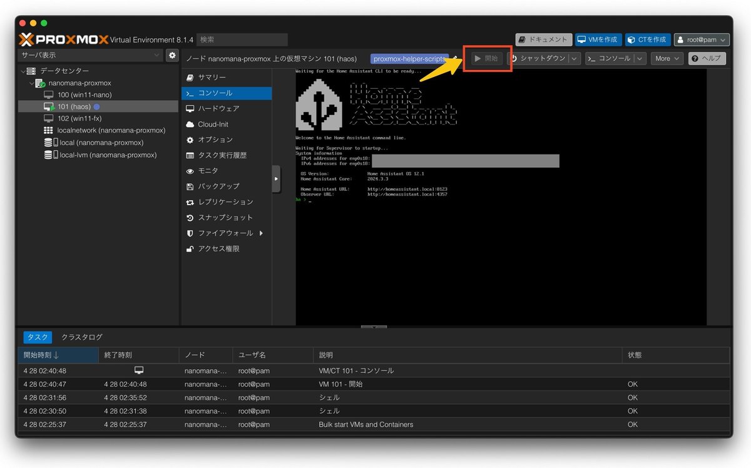Select the nanomana-proxmox node in tree
The width and height of the screenshot is (751, 468).
80,83
